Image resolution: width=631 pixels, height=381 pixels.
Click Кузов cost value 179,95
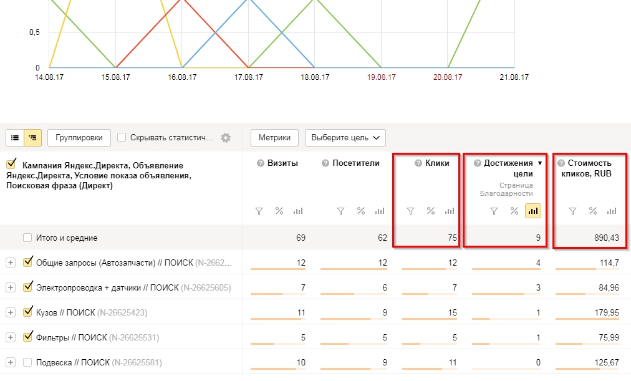(607, 312)
